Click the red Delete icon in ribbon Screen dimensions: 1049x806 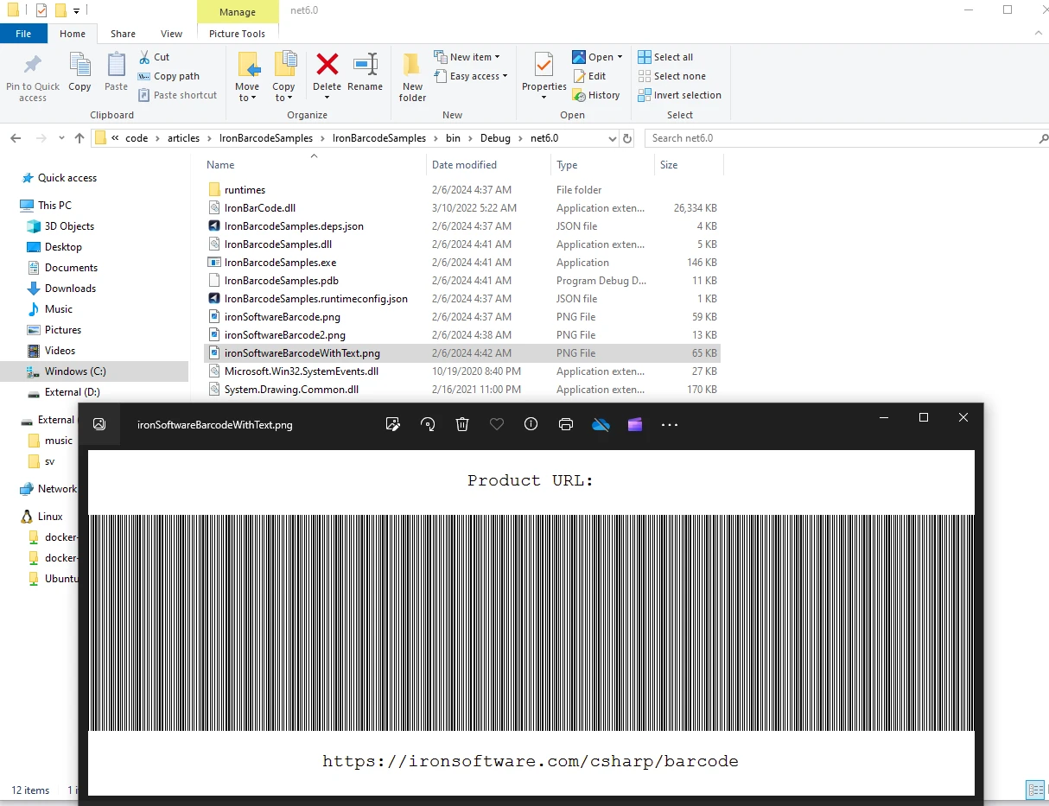click(x=327, y=65)
